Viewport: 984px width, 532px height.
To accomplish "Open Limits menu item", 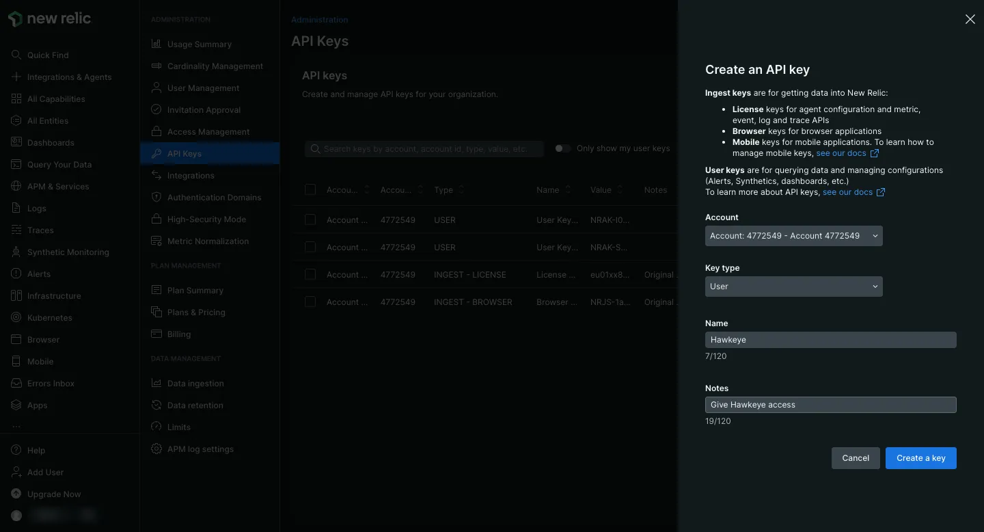I will tap(210, 427).
